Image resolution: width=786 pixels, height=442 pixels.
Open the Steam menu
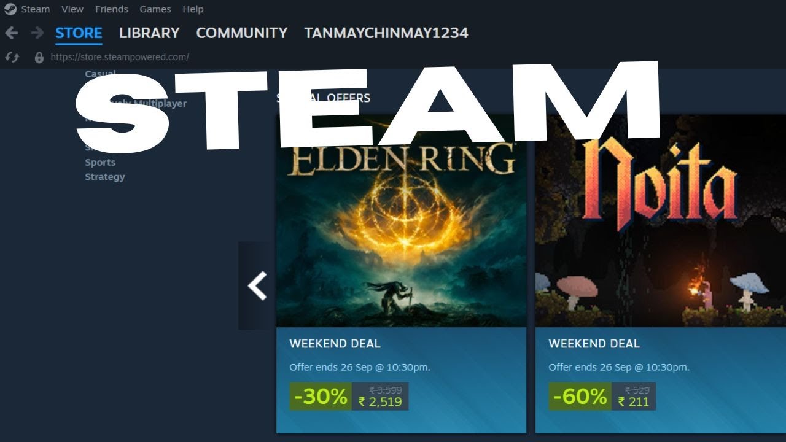(36, 9)
